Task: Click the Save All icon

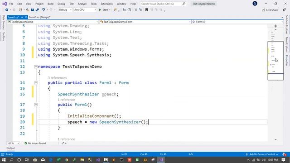Action: [37, 10]
